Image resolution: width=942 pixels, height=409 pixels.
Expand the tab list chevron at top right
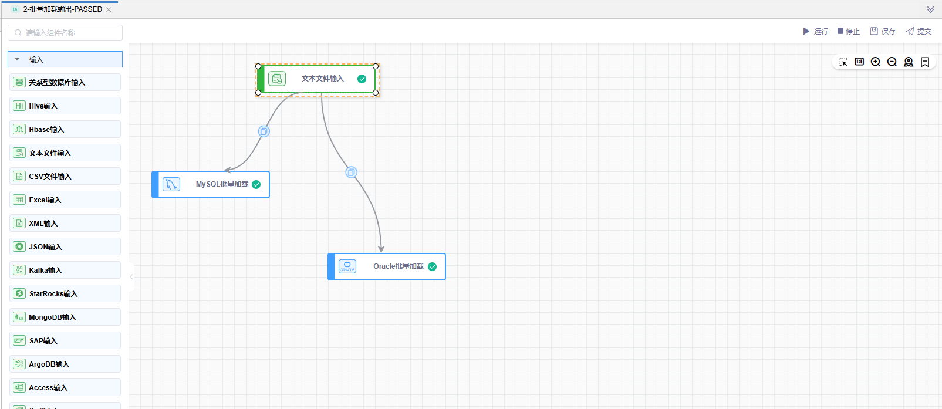(x=930, y=9)
